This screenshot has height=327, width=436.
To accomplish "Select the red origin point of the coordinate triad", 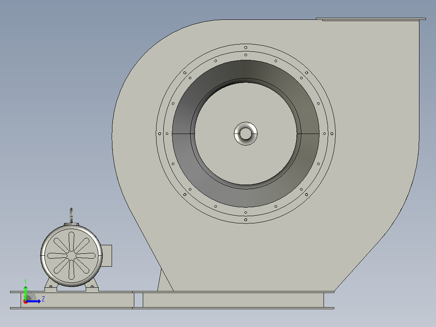I will (x=25, y=302).
